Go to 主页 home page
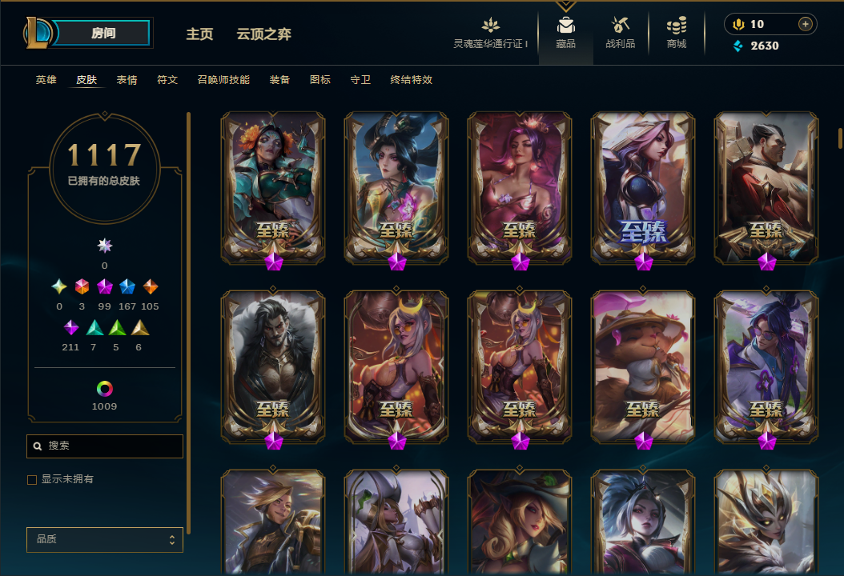 199,34
